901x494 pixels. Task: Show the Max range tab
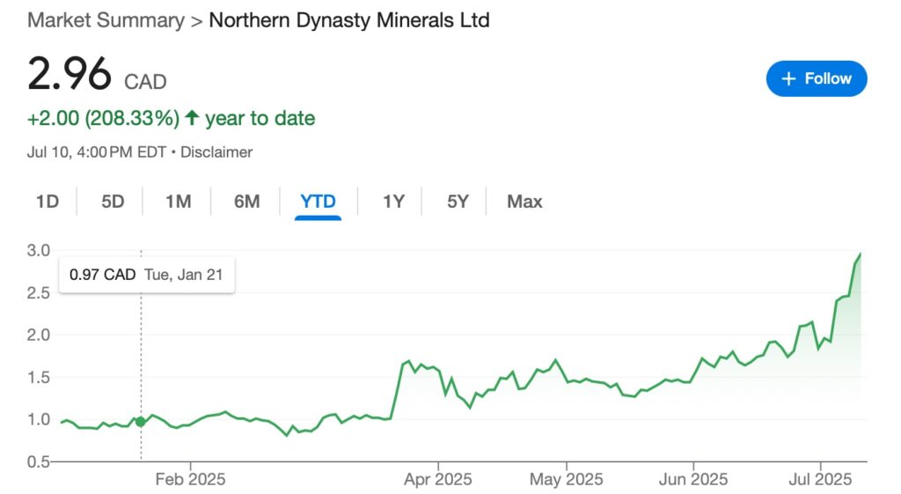point(524,202)
